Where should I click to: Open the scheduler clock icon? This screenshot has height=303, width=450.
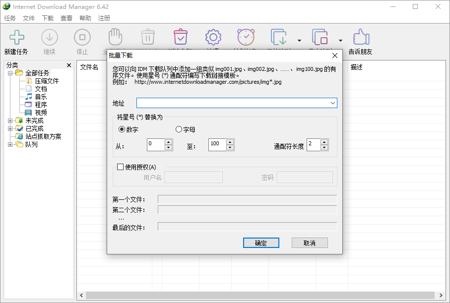[246, 37]
